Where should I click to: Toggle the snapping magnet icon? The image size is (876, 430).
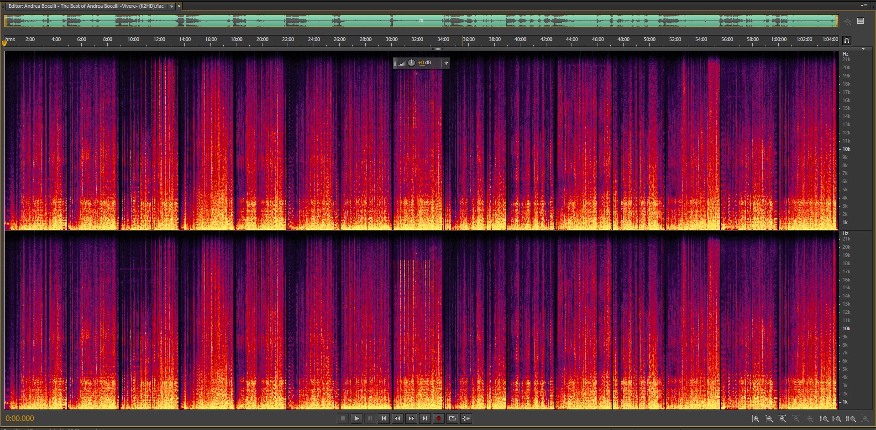point(846,41)
